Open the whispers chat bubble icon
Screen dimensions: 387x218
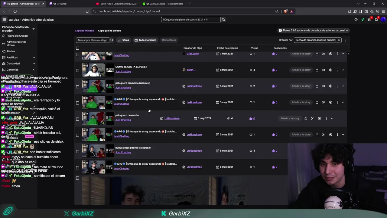[x=376, y=20]
